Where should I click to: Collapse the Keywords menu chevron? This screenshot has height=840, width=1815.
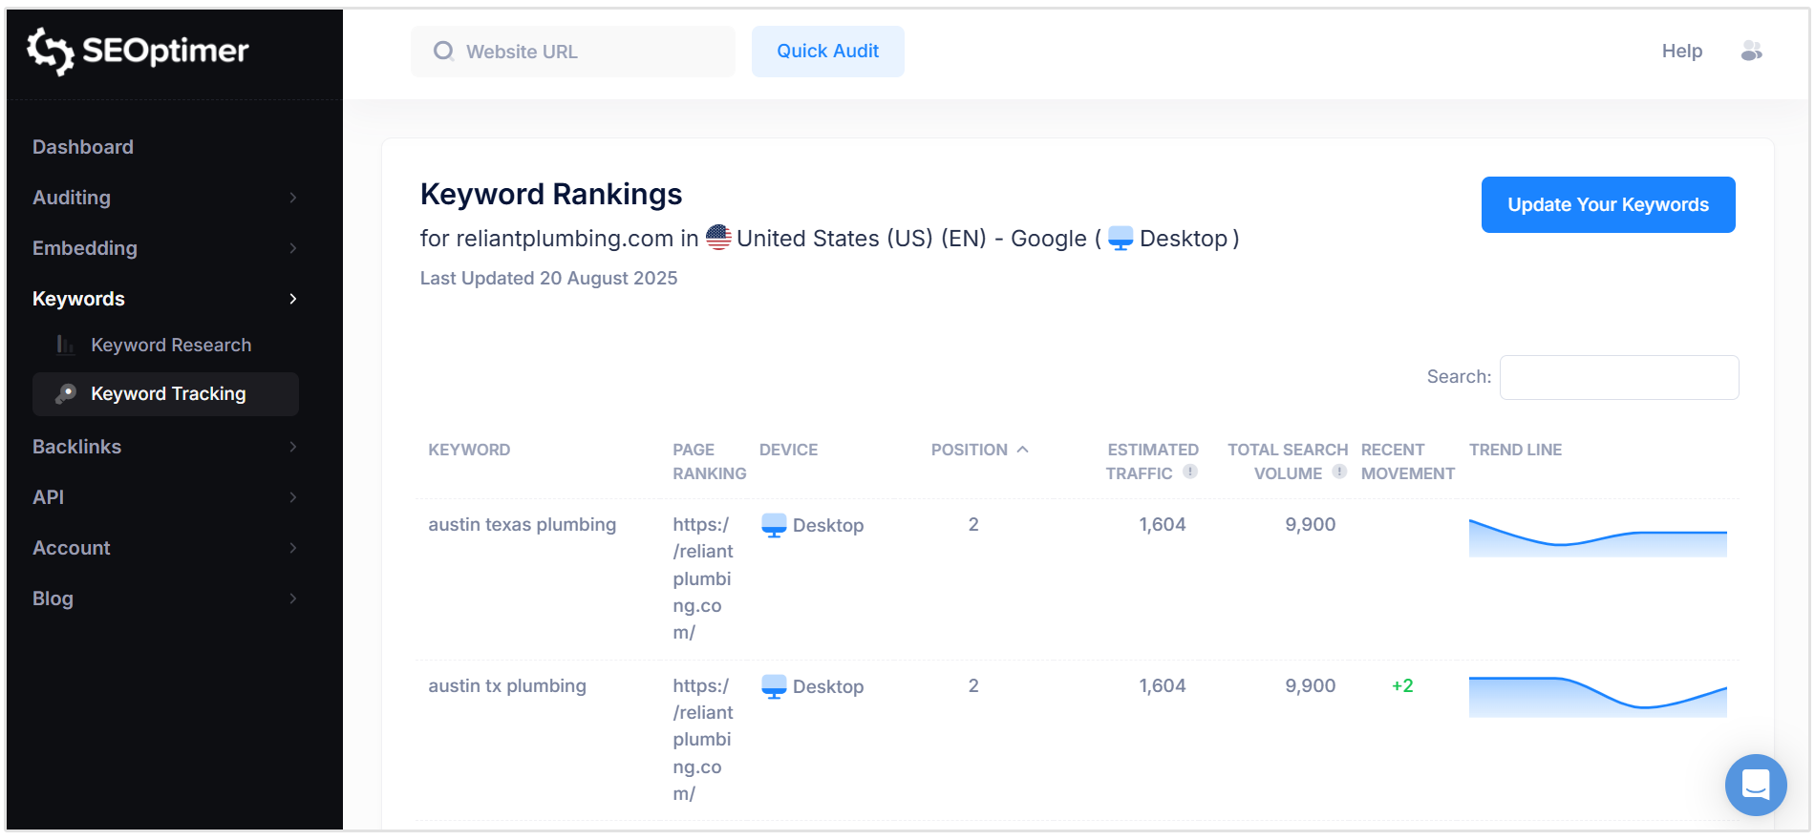point(293,299)
